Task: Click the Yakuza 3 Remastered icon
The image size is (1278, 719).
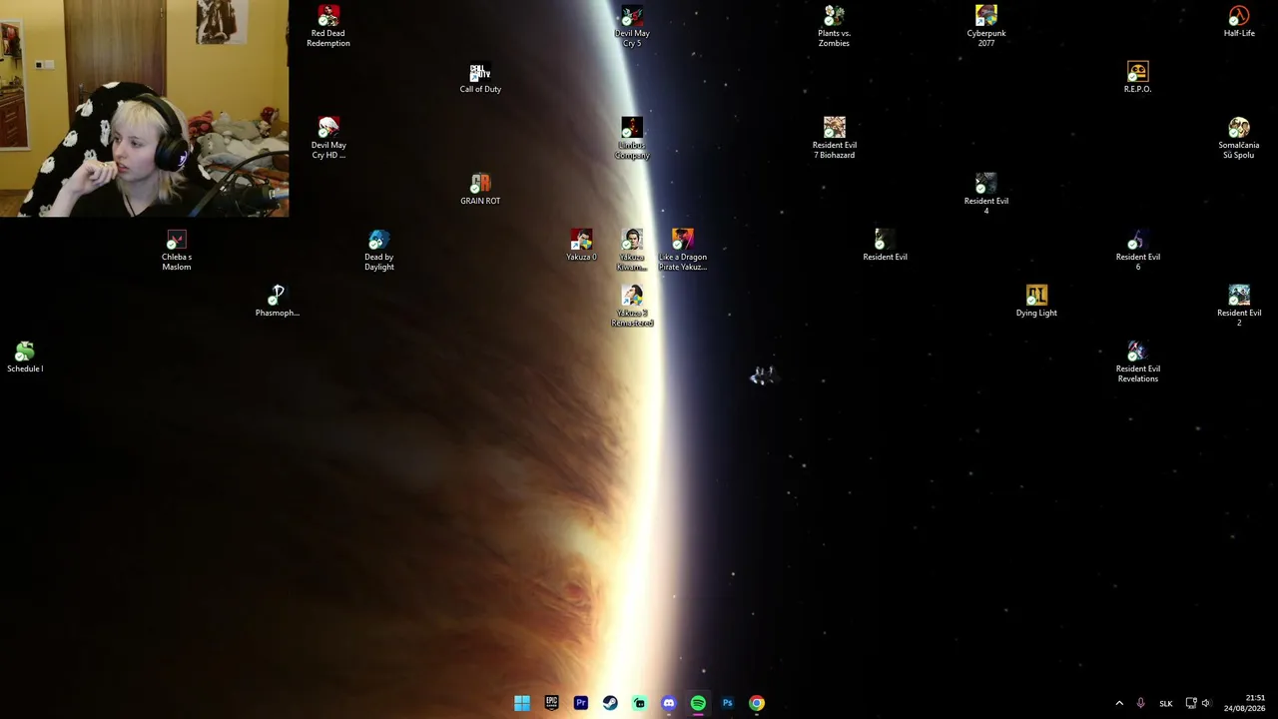Action: point(632,307)
